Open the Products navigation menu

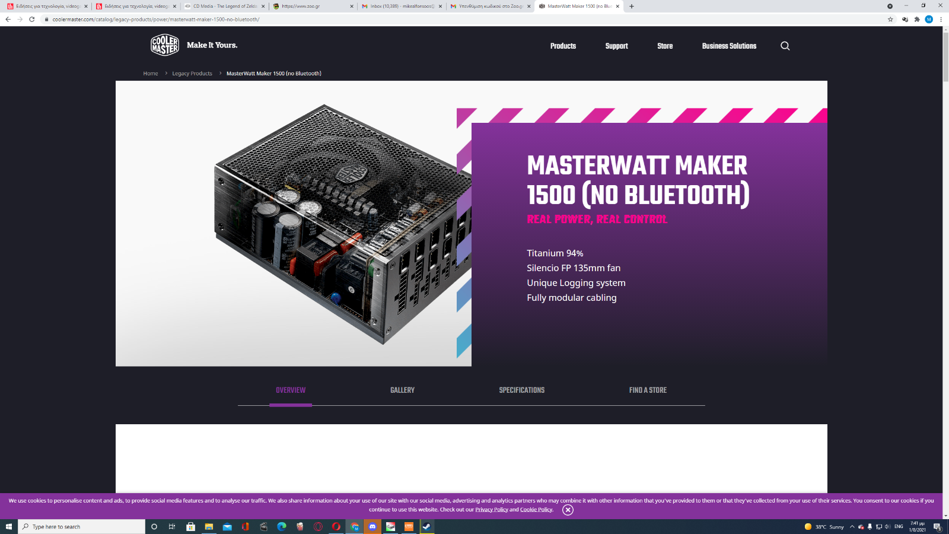(x=563, y=46)
